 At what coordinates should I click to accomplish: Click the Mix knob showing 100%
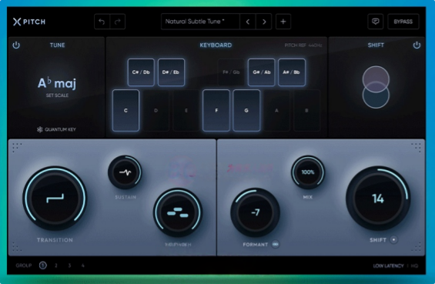point(308,172)
